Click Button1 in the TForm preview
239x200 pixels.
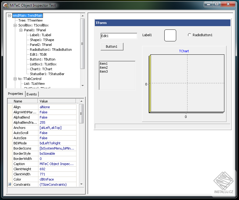tap(112, 47)
